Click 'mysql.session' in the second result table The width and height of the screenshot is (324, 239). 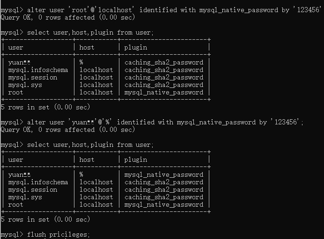(x=33, y=190)
